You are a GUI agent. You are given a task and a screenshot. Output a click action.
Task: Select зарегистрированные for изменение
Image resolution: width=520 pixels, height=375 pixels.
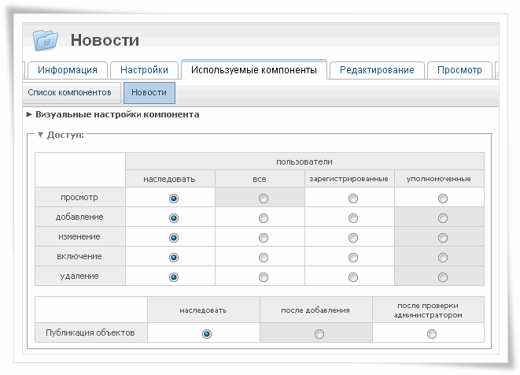point(353,238)
